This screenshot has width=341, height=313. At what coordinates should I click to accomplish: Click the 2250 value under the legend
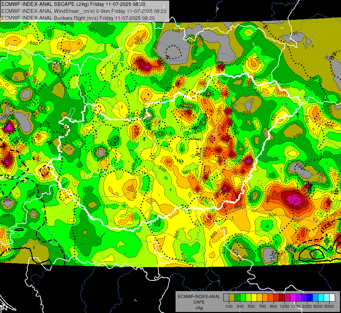click(307, 306)
